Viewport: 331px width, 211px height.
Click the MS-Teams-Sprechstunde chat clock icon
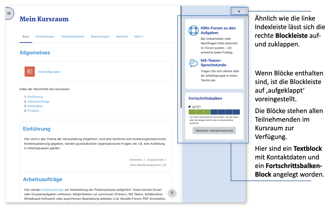tap(193, 63)
